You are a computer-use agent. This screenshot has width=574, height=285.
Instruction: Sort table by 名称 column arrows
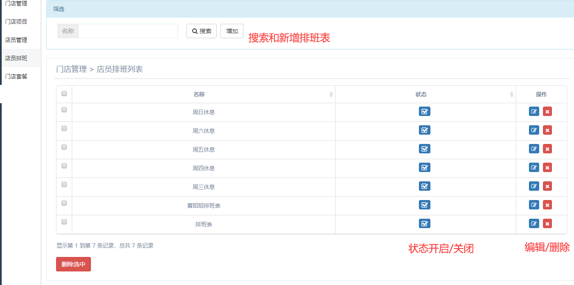331,95
